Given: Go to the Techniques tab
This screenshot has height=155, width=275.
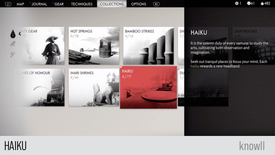Looking at the screenshot, I should (x=82, y=4).
